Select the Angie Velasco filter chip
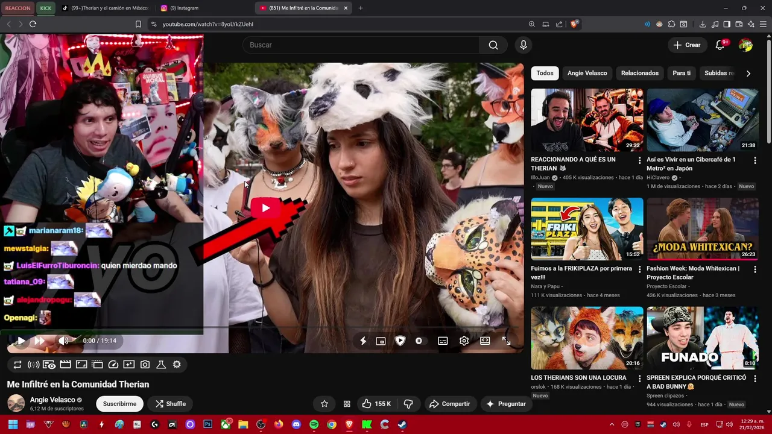The height and width of the screenshot is (434, 772). pos(587,73)
